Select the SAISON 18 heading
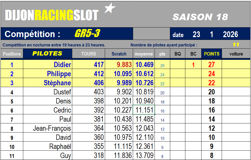The height and width of the screenshot is (160, 251). (200, 17)
